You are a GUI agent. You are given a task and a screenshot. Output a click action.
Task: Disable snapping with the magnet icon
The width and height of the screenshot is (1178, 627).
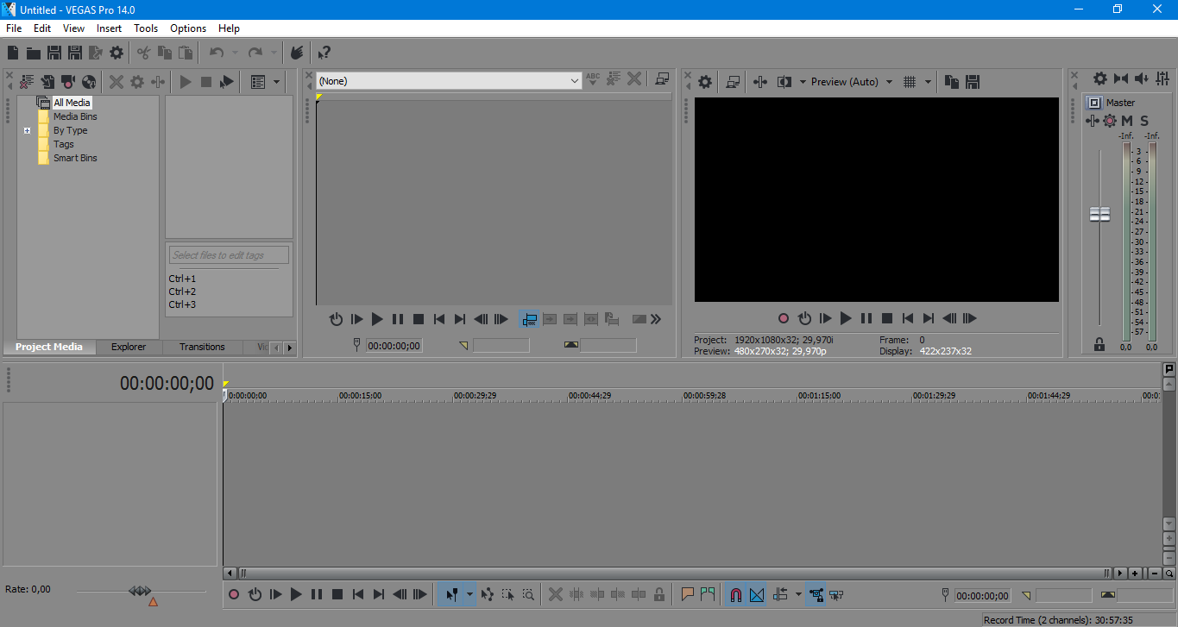point(736,594)
